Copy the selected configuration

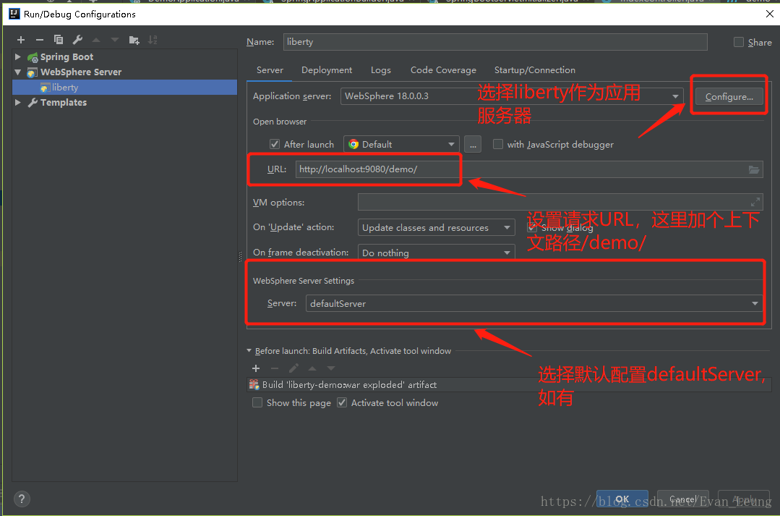[59, 40]
